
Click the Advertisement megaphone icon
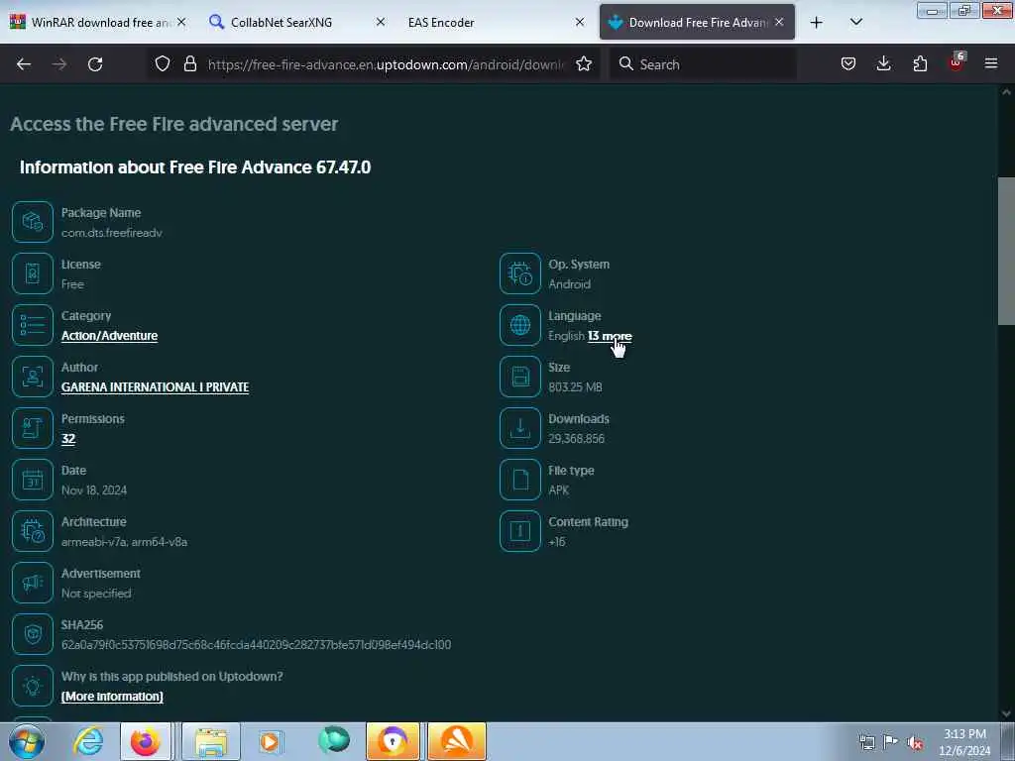pyautogui.click(x=33, y=583)
